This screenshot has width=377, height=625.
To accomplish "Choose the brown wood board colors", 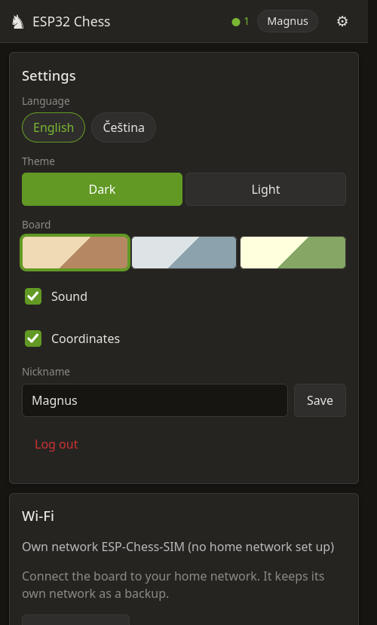I will point(75,253).
